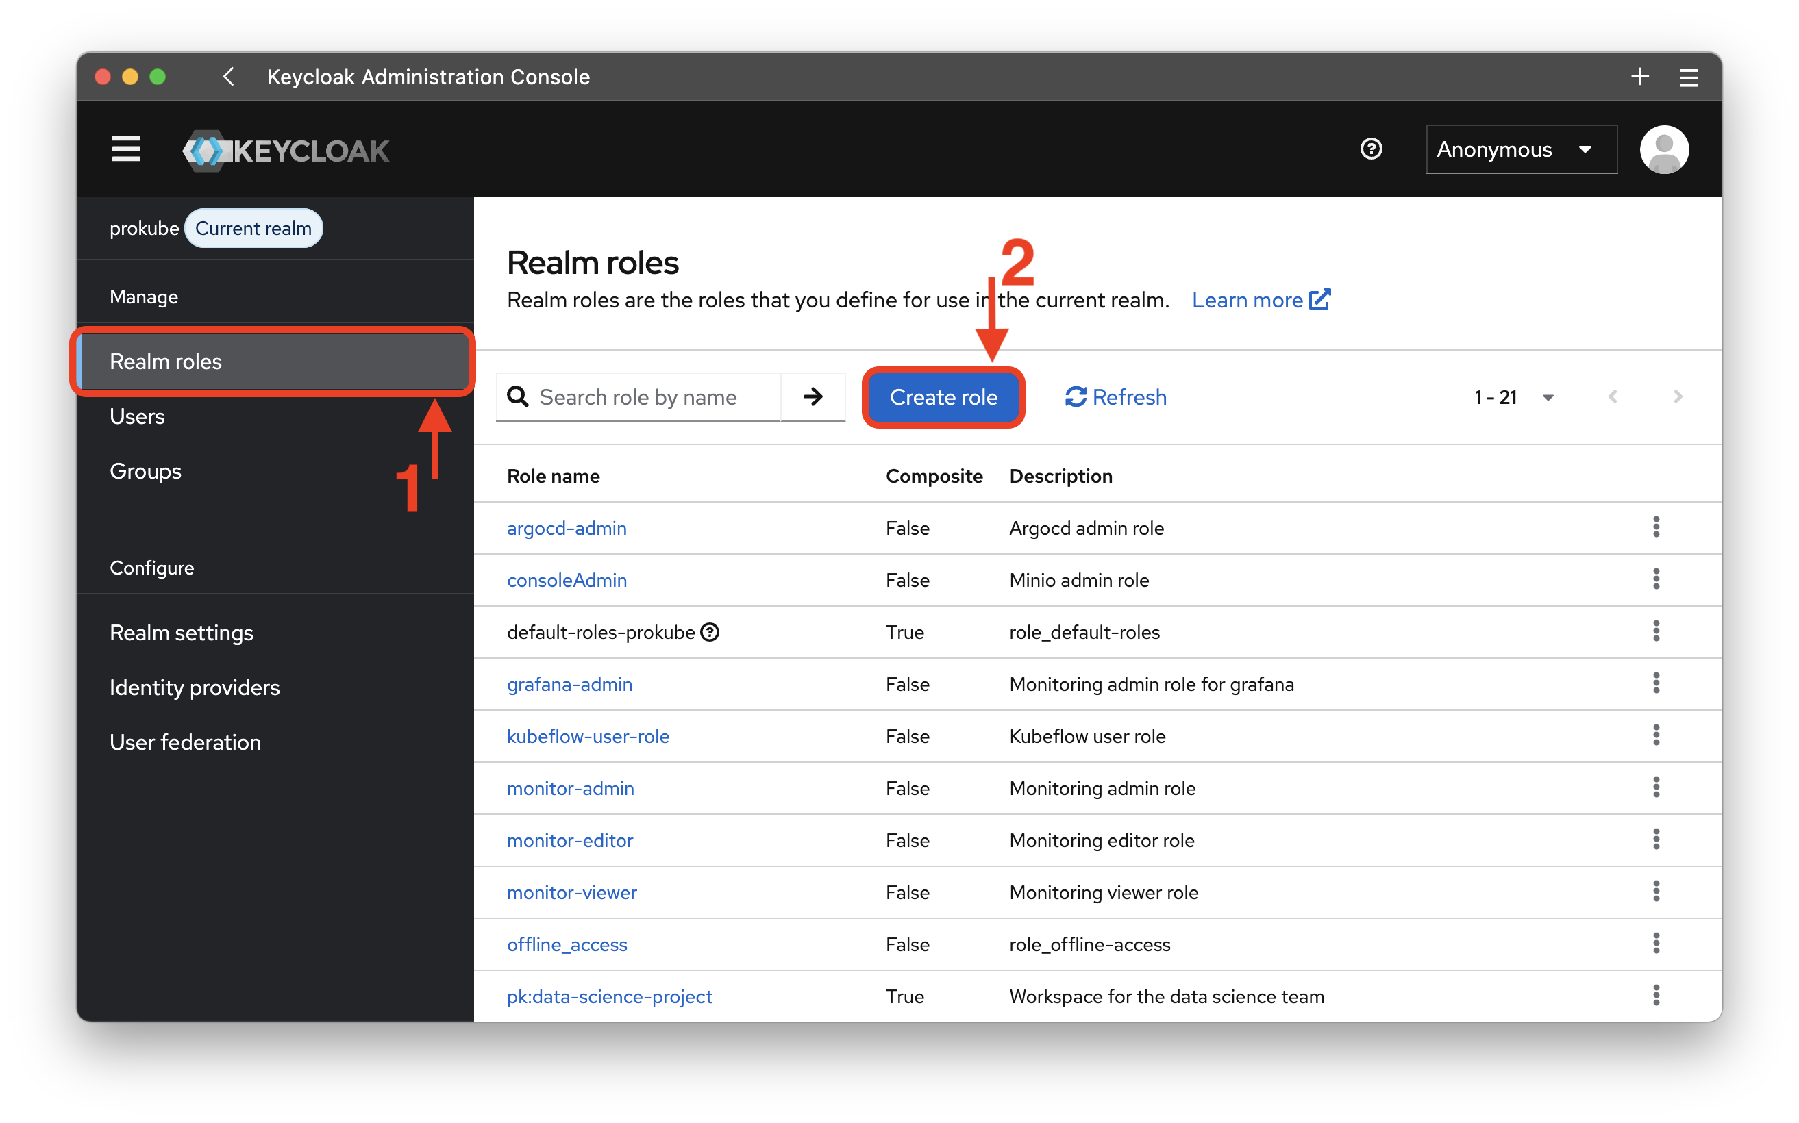Viewport: 1799px width, 1123px height.
Task: Expand the Anonymous realm dropdown
Action: tap(1520, 149)
